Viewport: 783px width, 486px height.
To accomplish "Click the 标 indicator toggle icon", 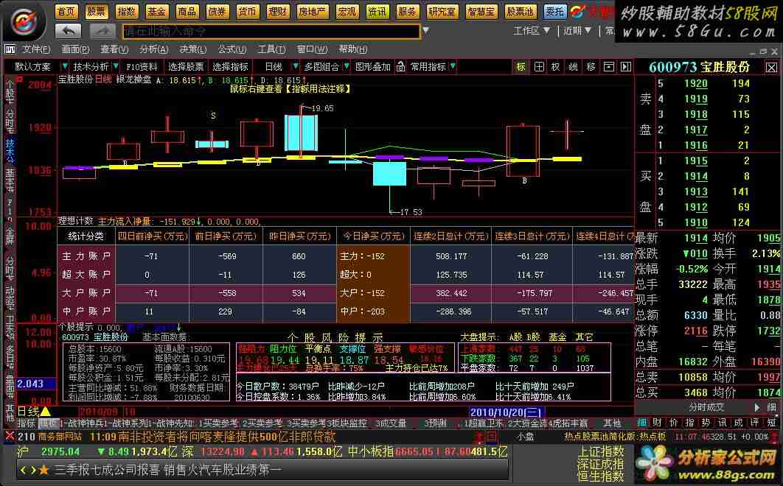I will coord(521,66).
